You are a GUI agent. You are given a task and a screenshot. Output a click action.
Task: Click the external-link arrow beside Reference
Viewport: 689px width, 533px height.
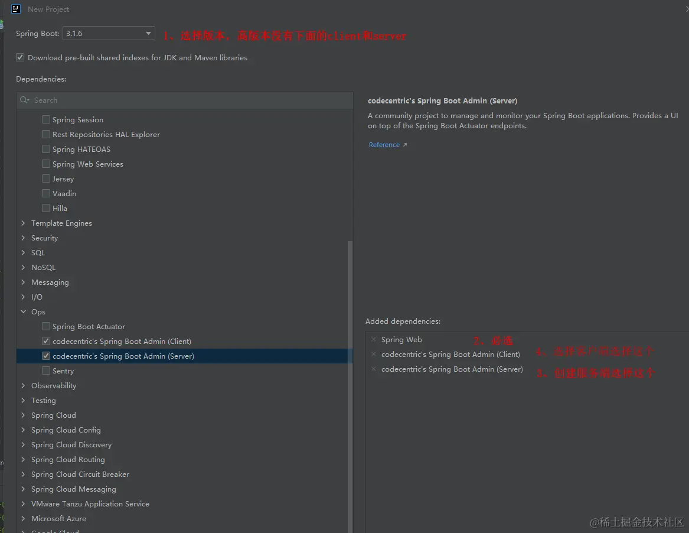coord(405,145)
